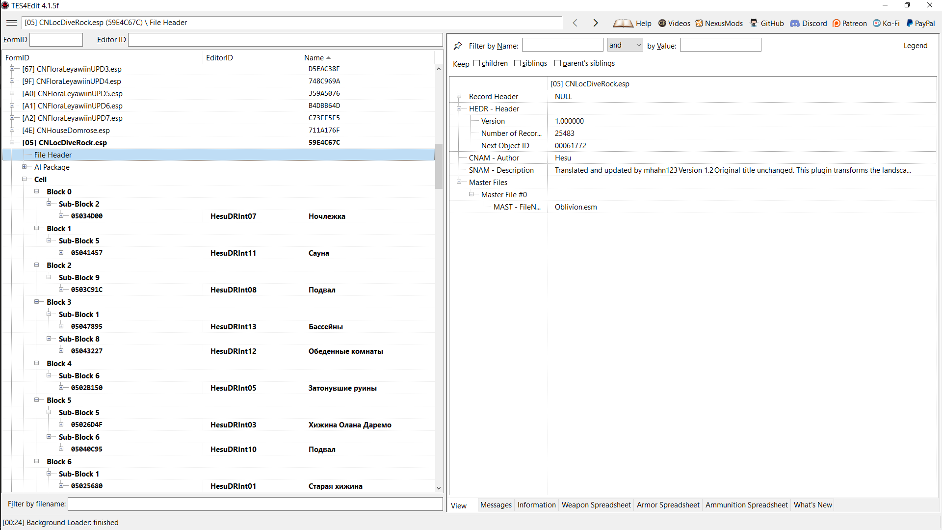Open the 'and' filter combo box

pos(625,45)
